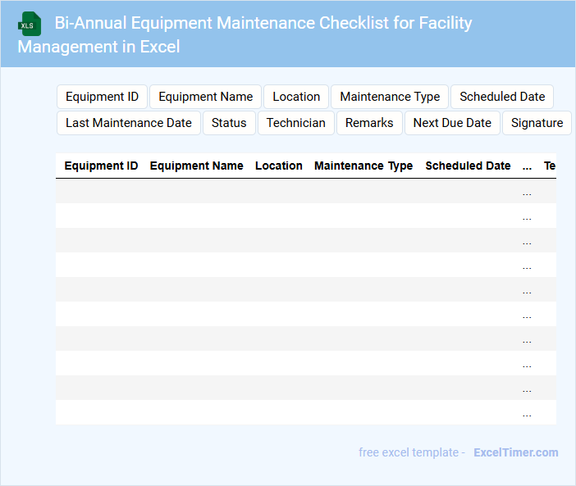Choose the Signature tag button
The height and width of the screenshot is (486, 576).
point(537,123)
